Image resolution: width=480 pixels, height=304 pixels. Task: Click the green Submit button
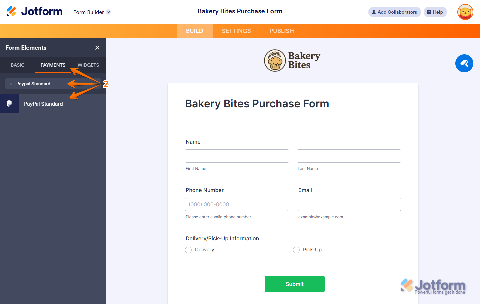tap(295, 284)
